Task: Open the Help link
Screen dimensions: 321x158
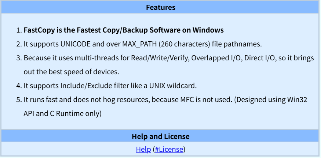Action: tap(143, 150)
